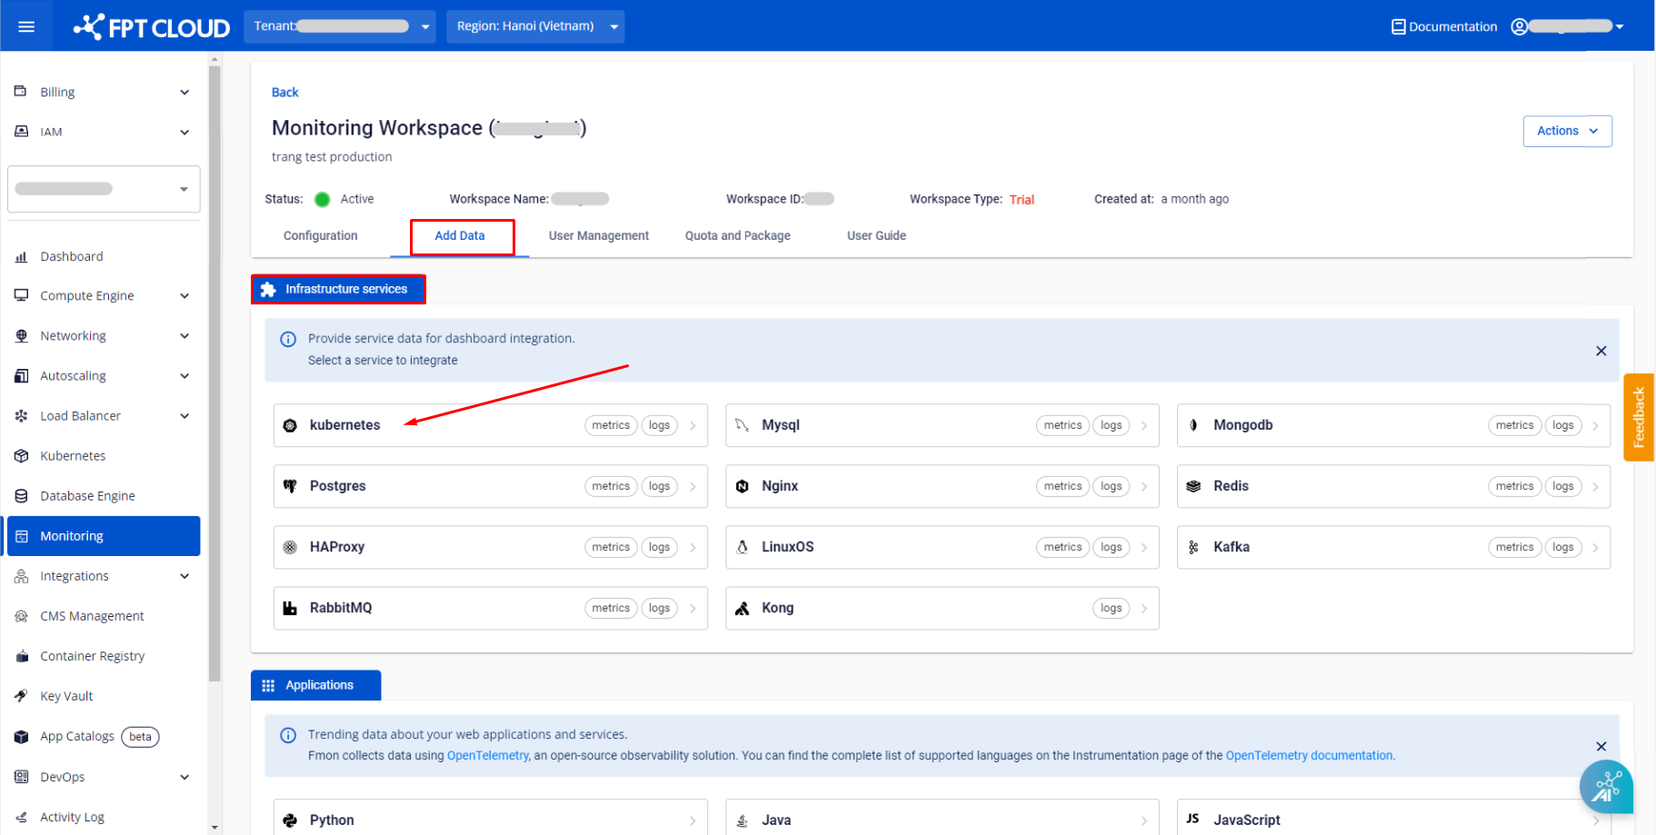Click the orange Feedback button
The height and width of the screenshot is (835, 1656).
[x=1638, y=417]
